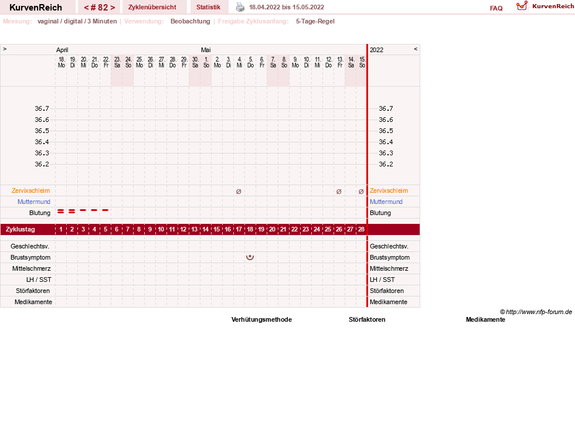Click the left 36.7 temperature axis label
This screenshot has height=436, width=575.
click(42, 108)
